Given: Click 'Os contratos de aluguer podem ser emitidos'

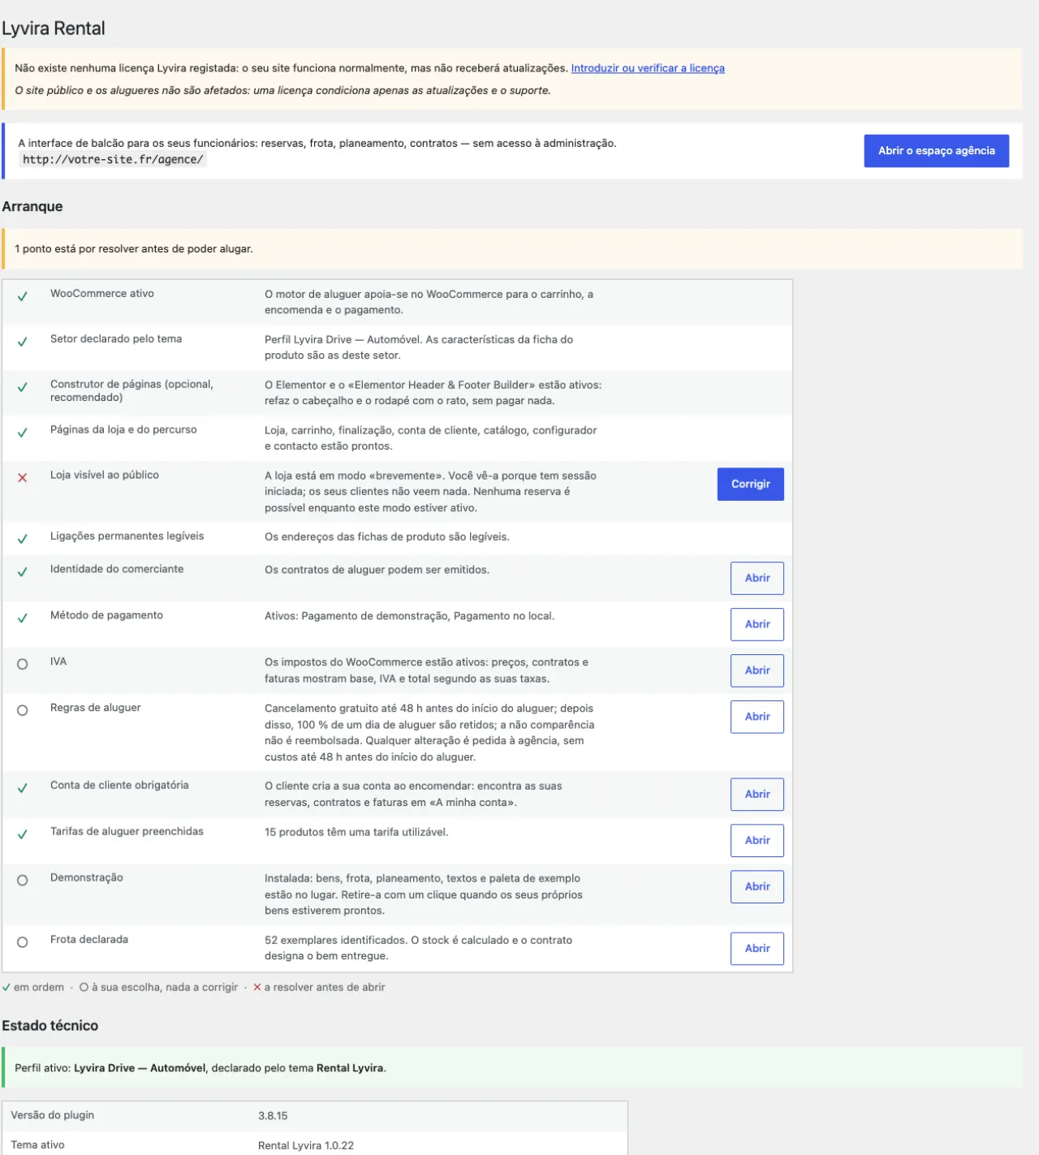Looking at the screenshot, I should (377, 570).
